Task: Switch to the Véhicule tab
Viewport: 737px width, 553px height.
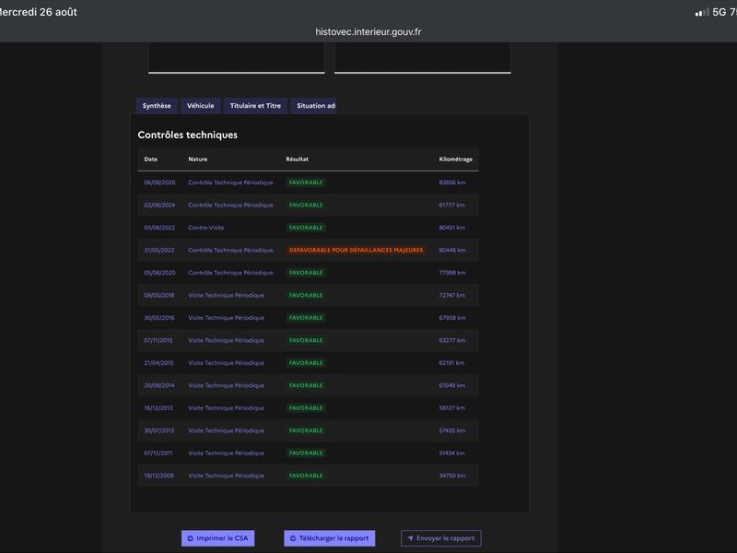Action: tap(200, 106)
